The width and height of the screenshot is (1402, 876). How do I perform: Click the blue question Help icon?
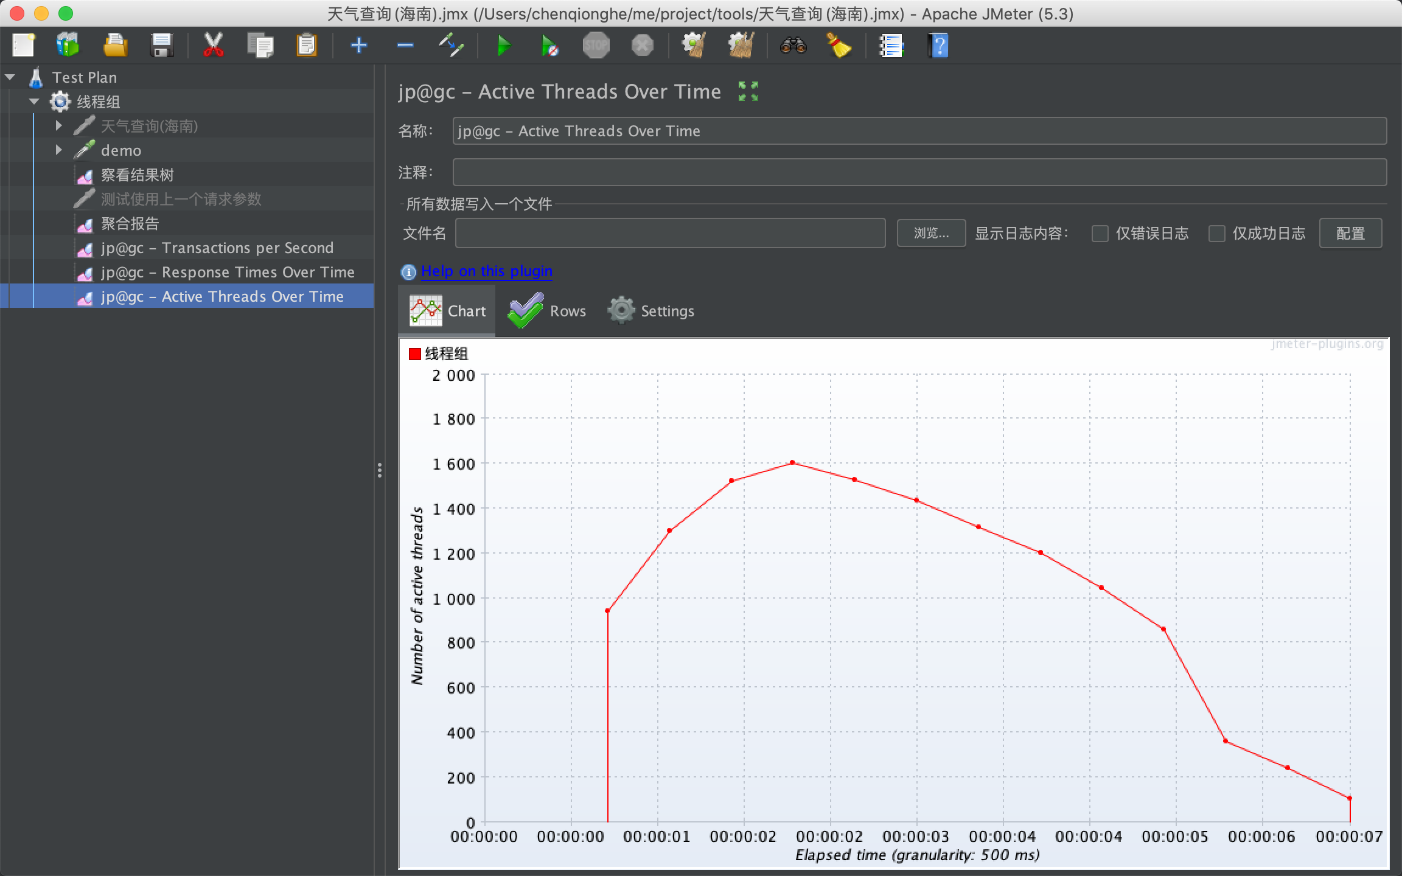coord(938,46)
